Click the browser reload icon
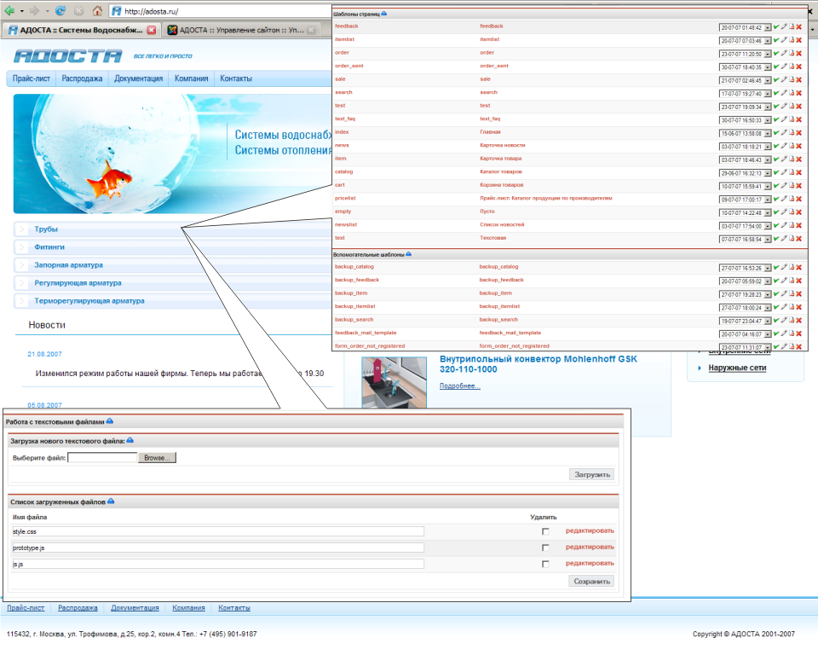The image size is (818, 655). pyautogui.click(x=60, y=11)
